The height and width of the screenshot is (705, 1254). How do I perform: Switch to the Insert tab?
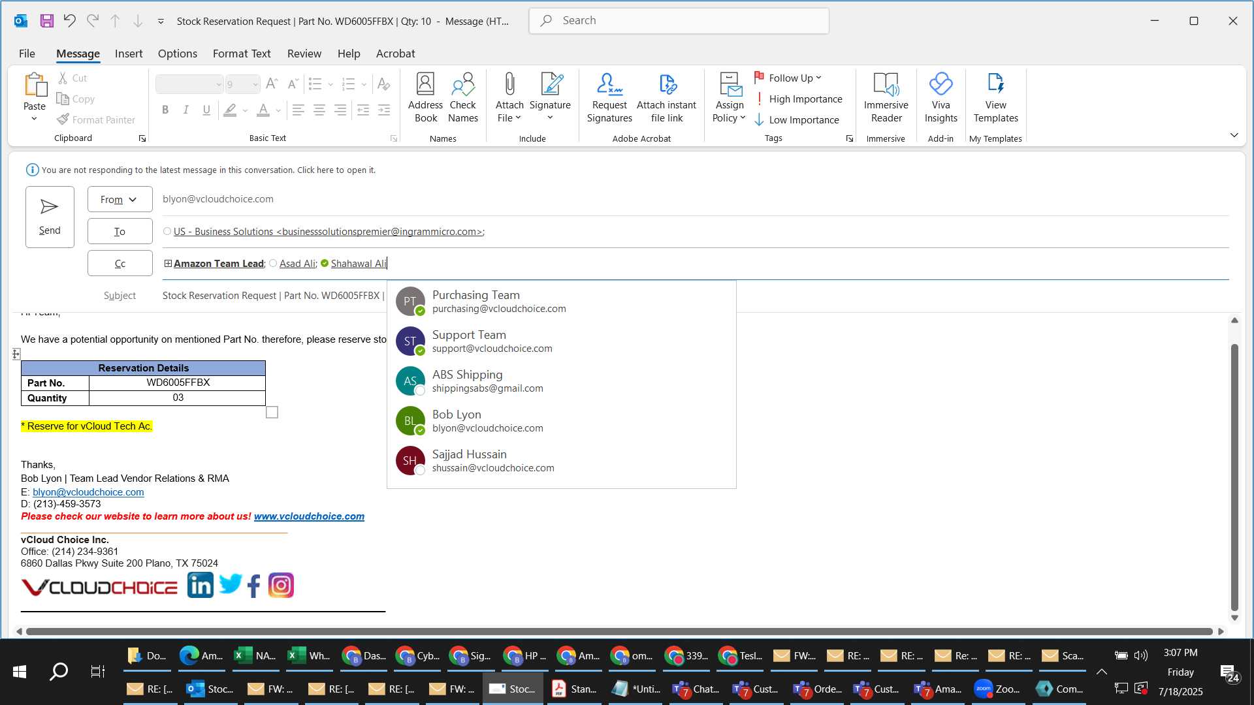coord(129,54)
